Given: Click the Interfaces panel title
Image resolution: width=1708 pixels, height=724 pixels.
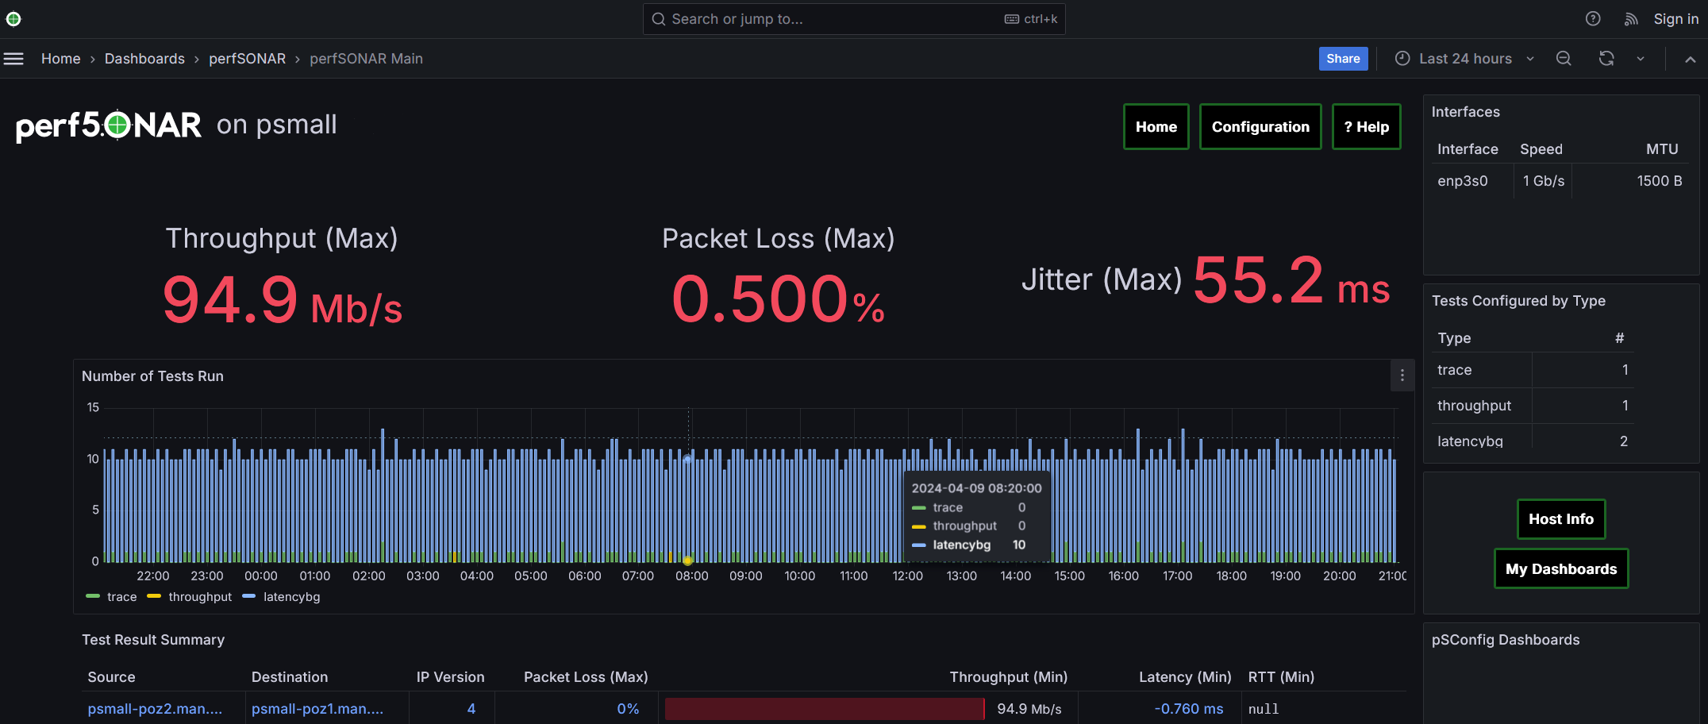Looking at the screenshot, I should [x=1466, y=112].
